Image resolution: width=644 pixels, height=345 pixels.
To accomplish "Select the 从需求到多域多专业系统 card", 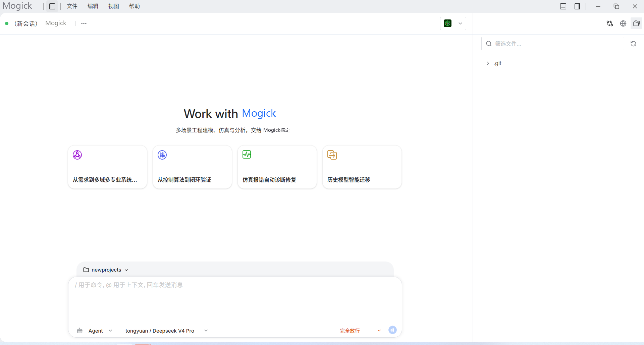I will 107,167.
